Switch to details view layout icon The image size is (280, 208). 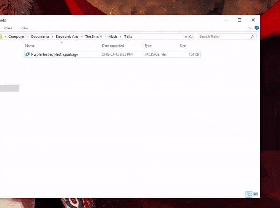(x=249, y=194)
